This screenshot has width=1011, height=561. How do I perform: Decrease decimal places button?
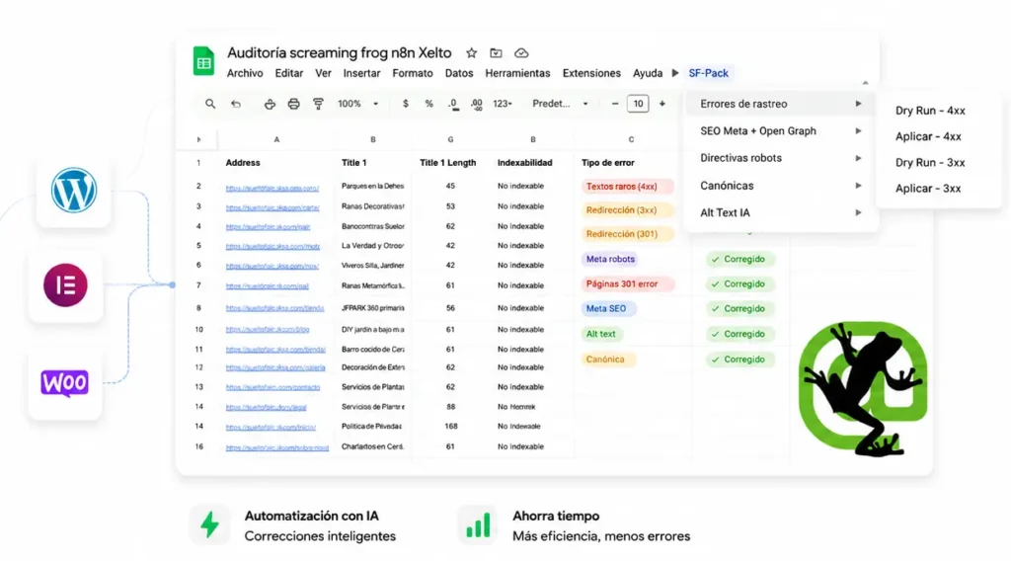453,104
